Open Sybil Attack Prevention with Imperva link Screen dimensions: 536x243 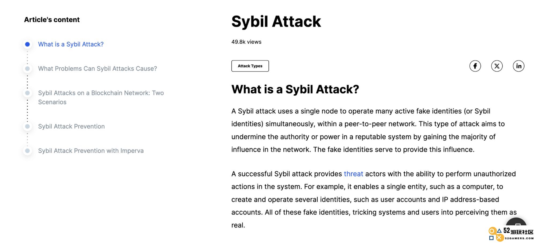(91, 151)
